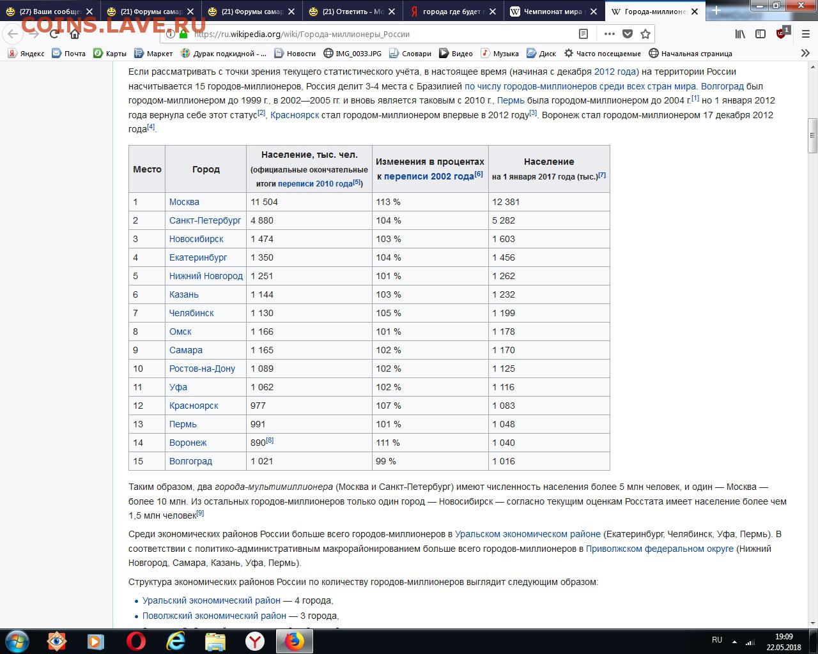818x654 pixels.
Task: Open the '2012 года' link in paragraph
Action: tap(615, 72)
